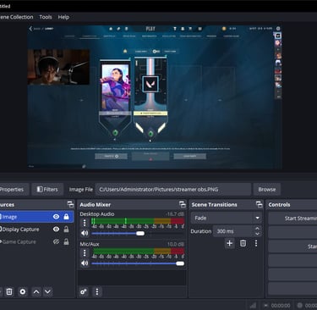Image resolution: width=317 pixels, height=310 pixels.
Task: Open the Scene Collection menu
Action: 16,17
